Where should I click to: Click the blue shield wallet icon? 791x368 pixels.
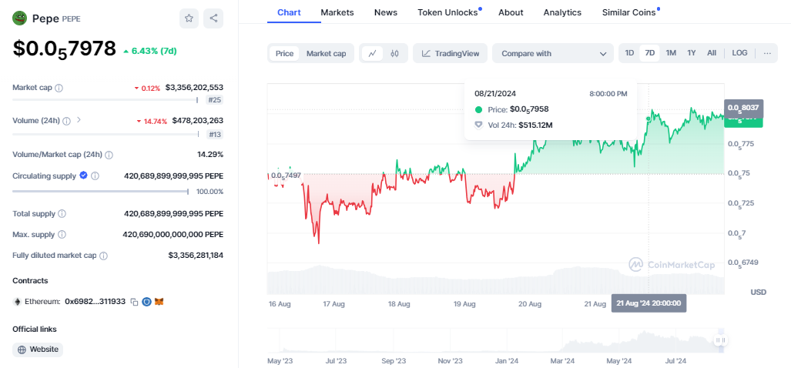tap(147, 302)
